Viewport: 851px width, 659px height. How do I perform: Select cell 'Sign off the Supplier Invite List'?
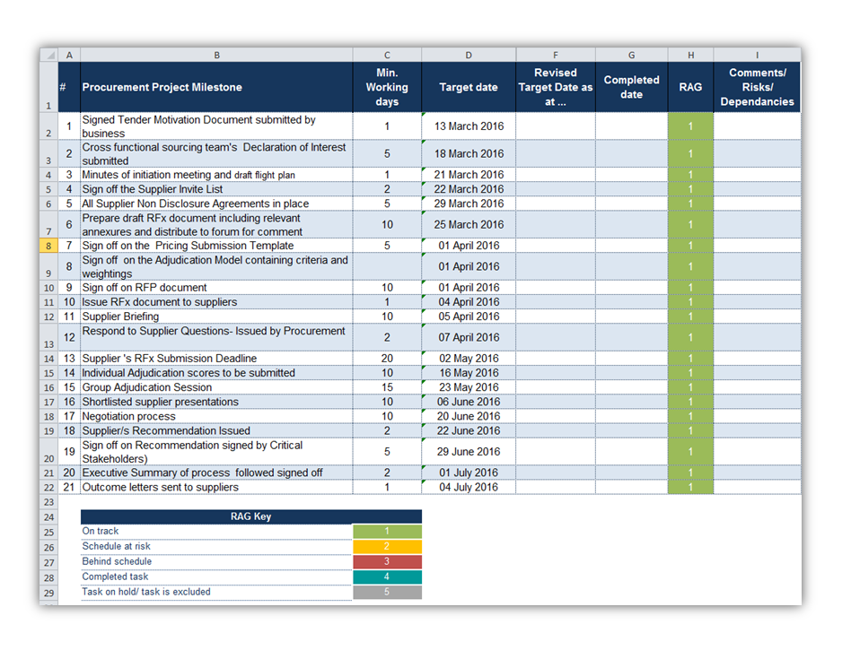click(x=216, y=189)
